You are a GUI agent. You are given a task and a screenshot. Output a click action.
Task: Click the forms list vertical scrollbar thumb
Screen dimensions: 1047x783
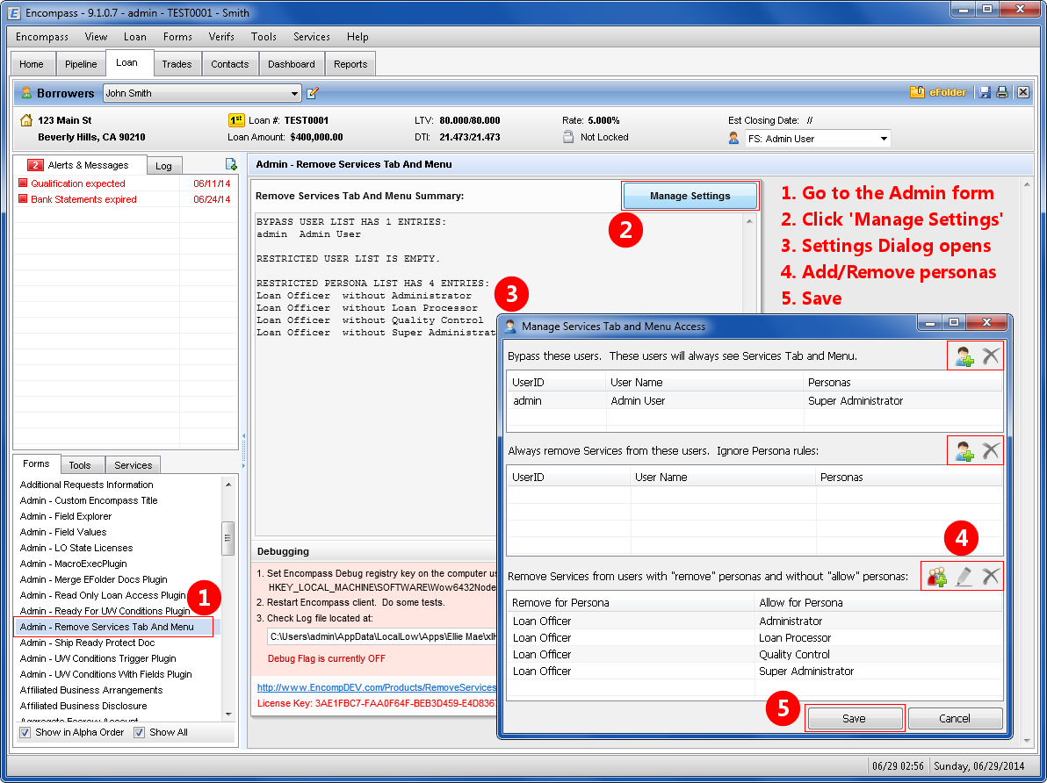click(227, 538)
